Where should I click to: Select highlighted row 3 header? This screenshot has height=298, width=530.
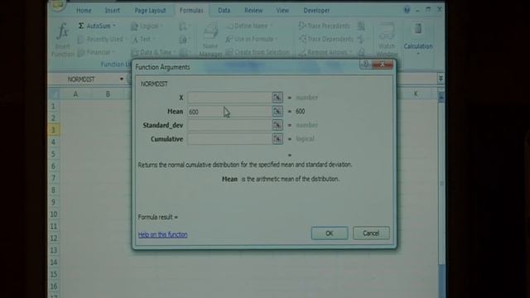[x=53, y=130]
